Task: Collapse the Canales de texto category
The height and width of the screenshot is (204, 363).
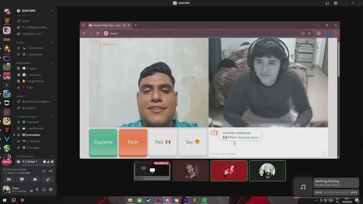Action: pyautogui.click(x=28, y=116)
